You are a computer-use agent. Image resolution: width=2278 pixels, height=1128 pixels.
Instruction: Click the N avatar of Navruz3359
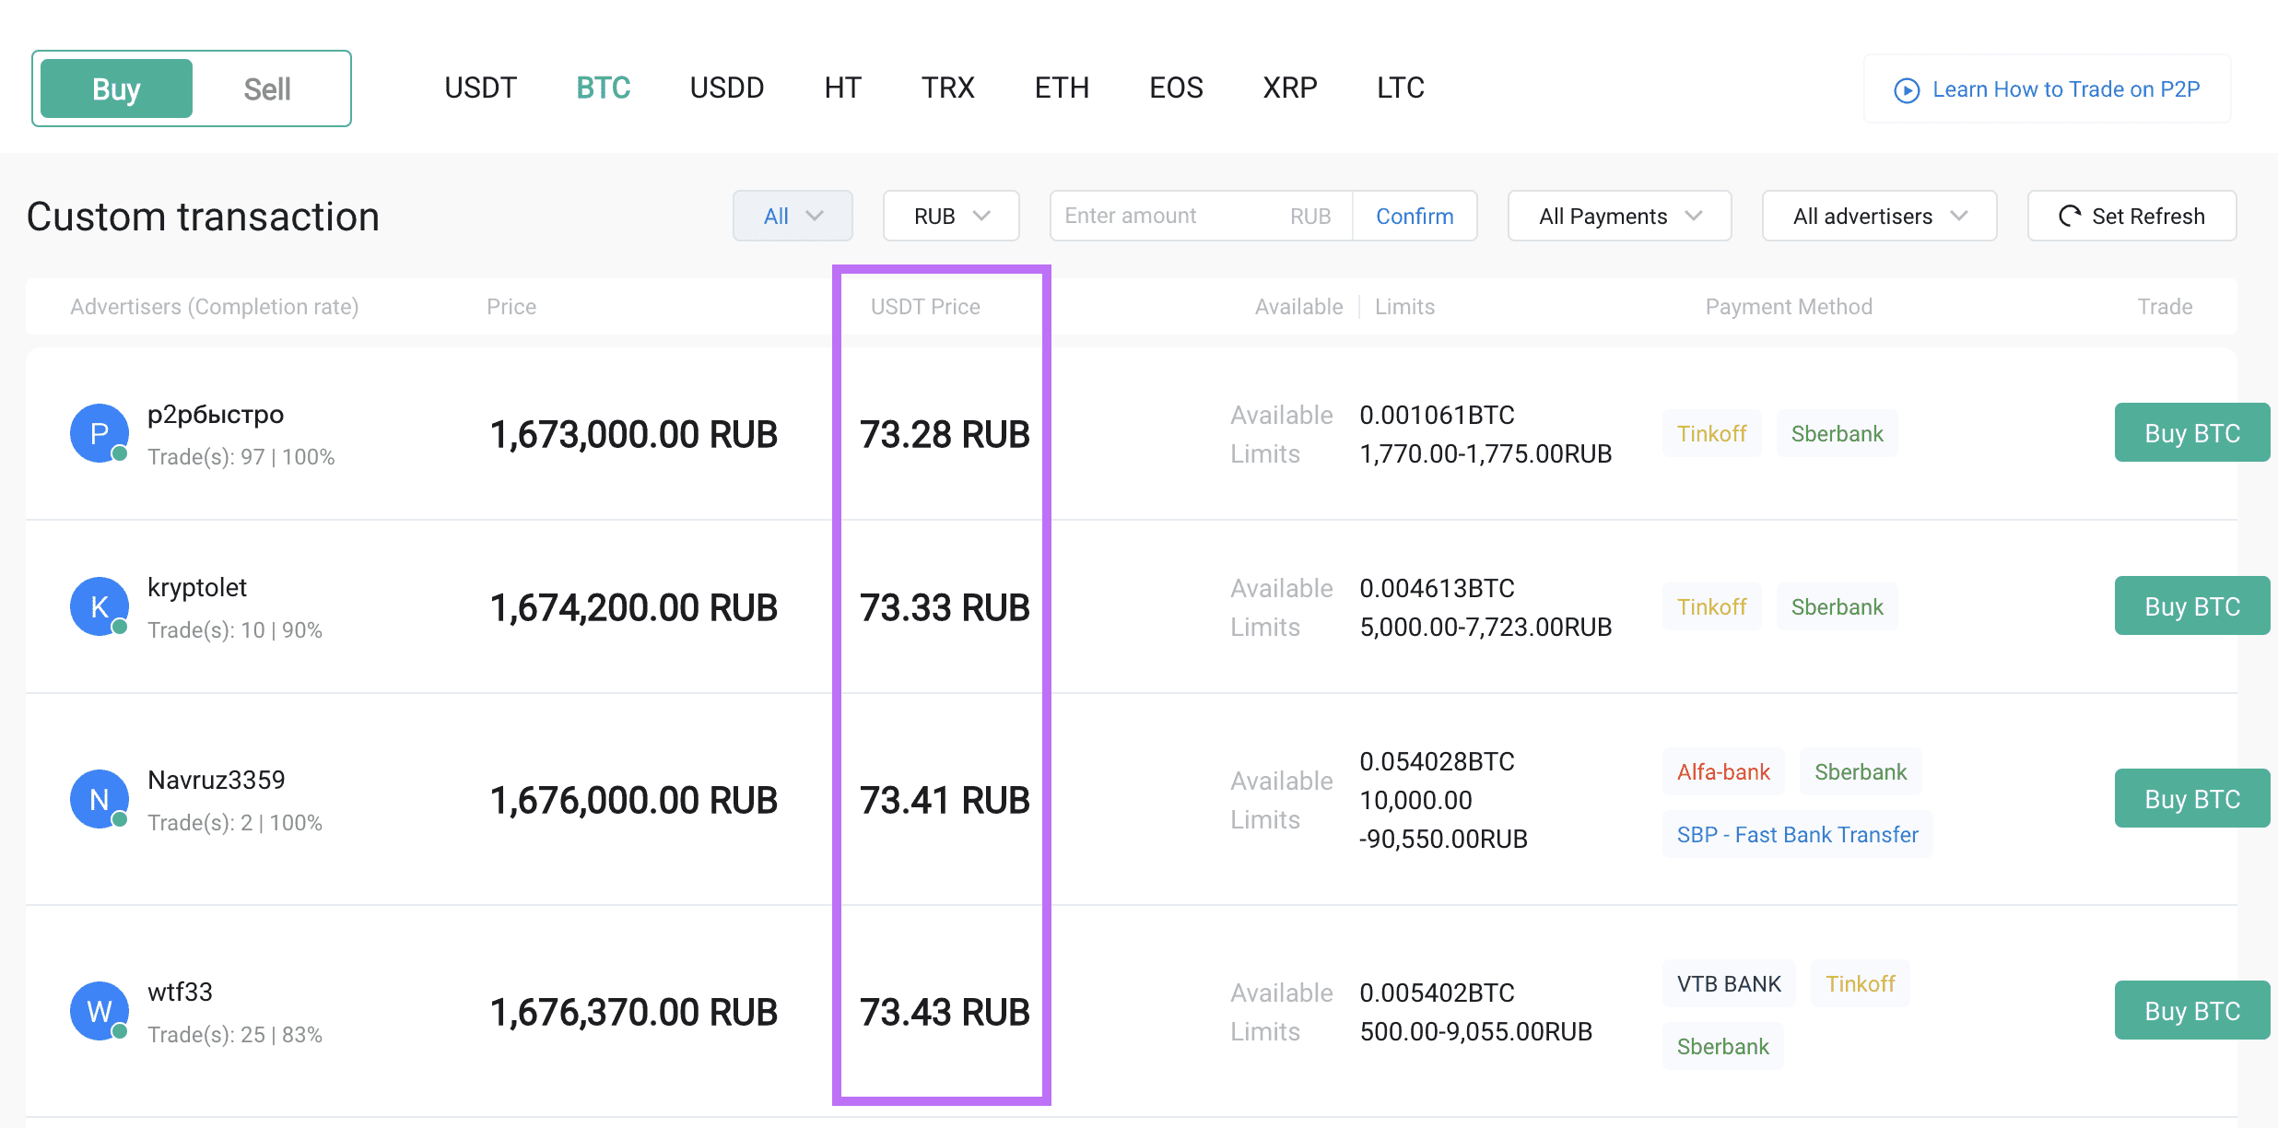coord(100,799)
